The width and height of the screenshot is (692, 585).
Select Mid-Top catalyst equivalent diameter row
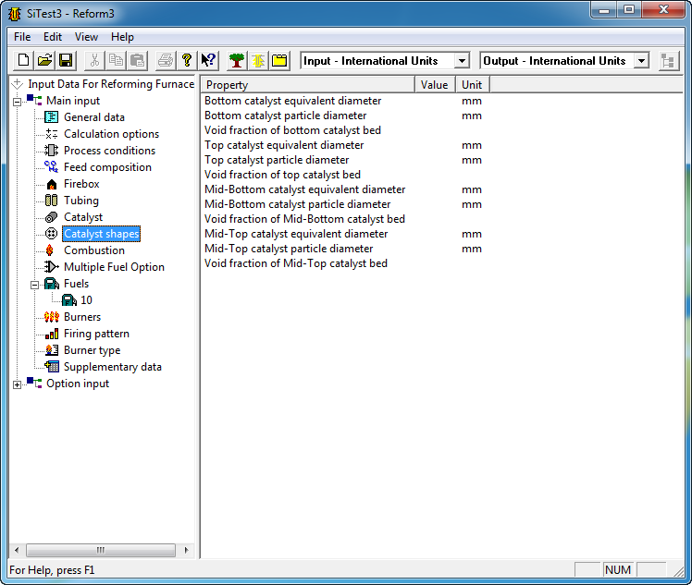(296, 234)
